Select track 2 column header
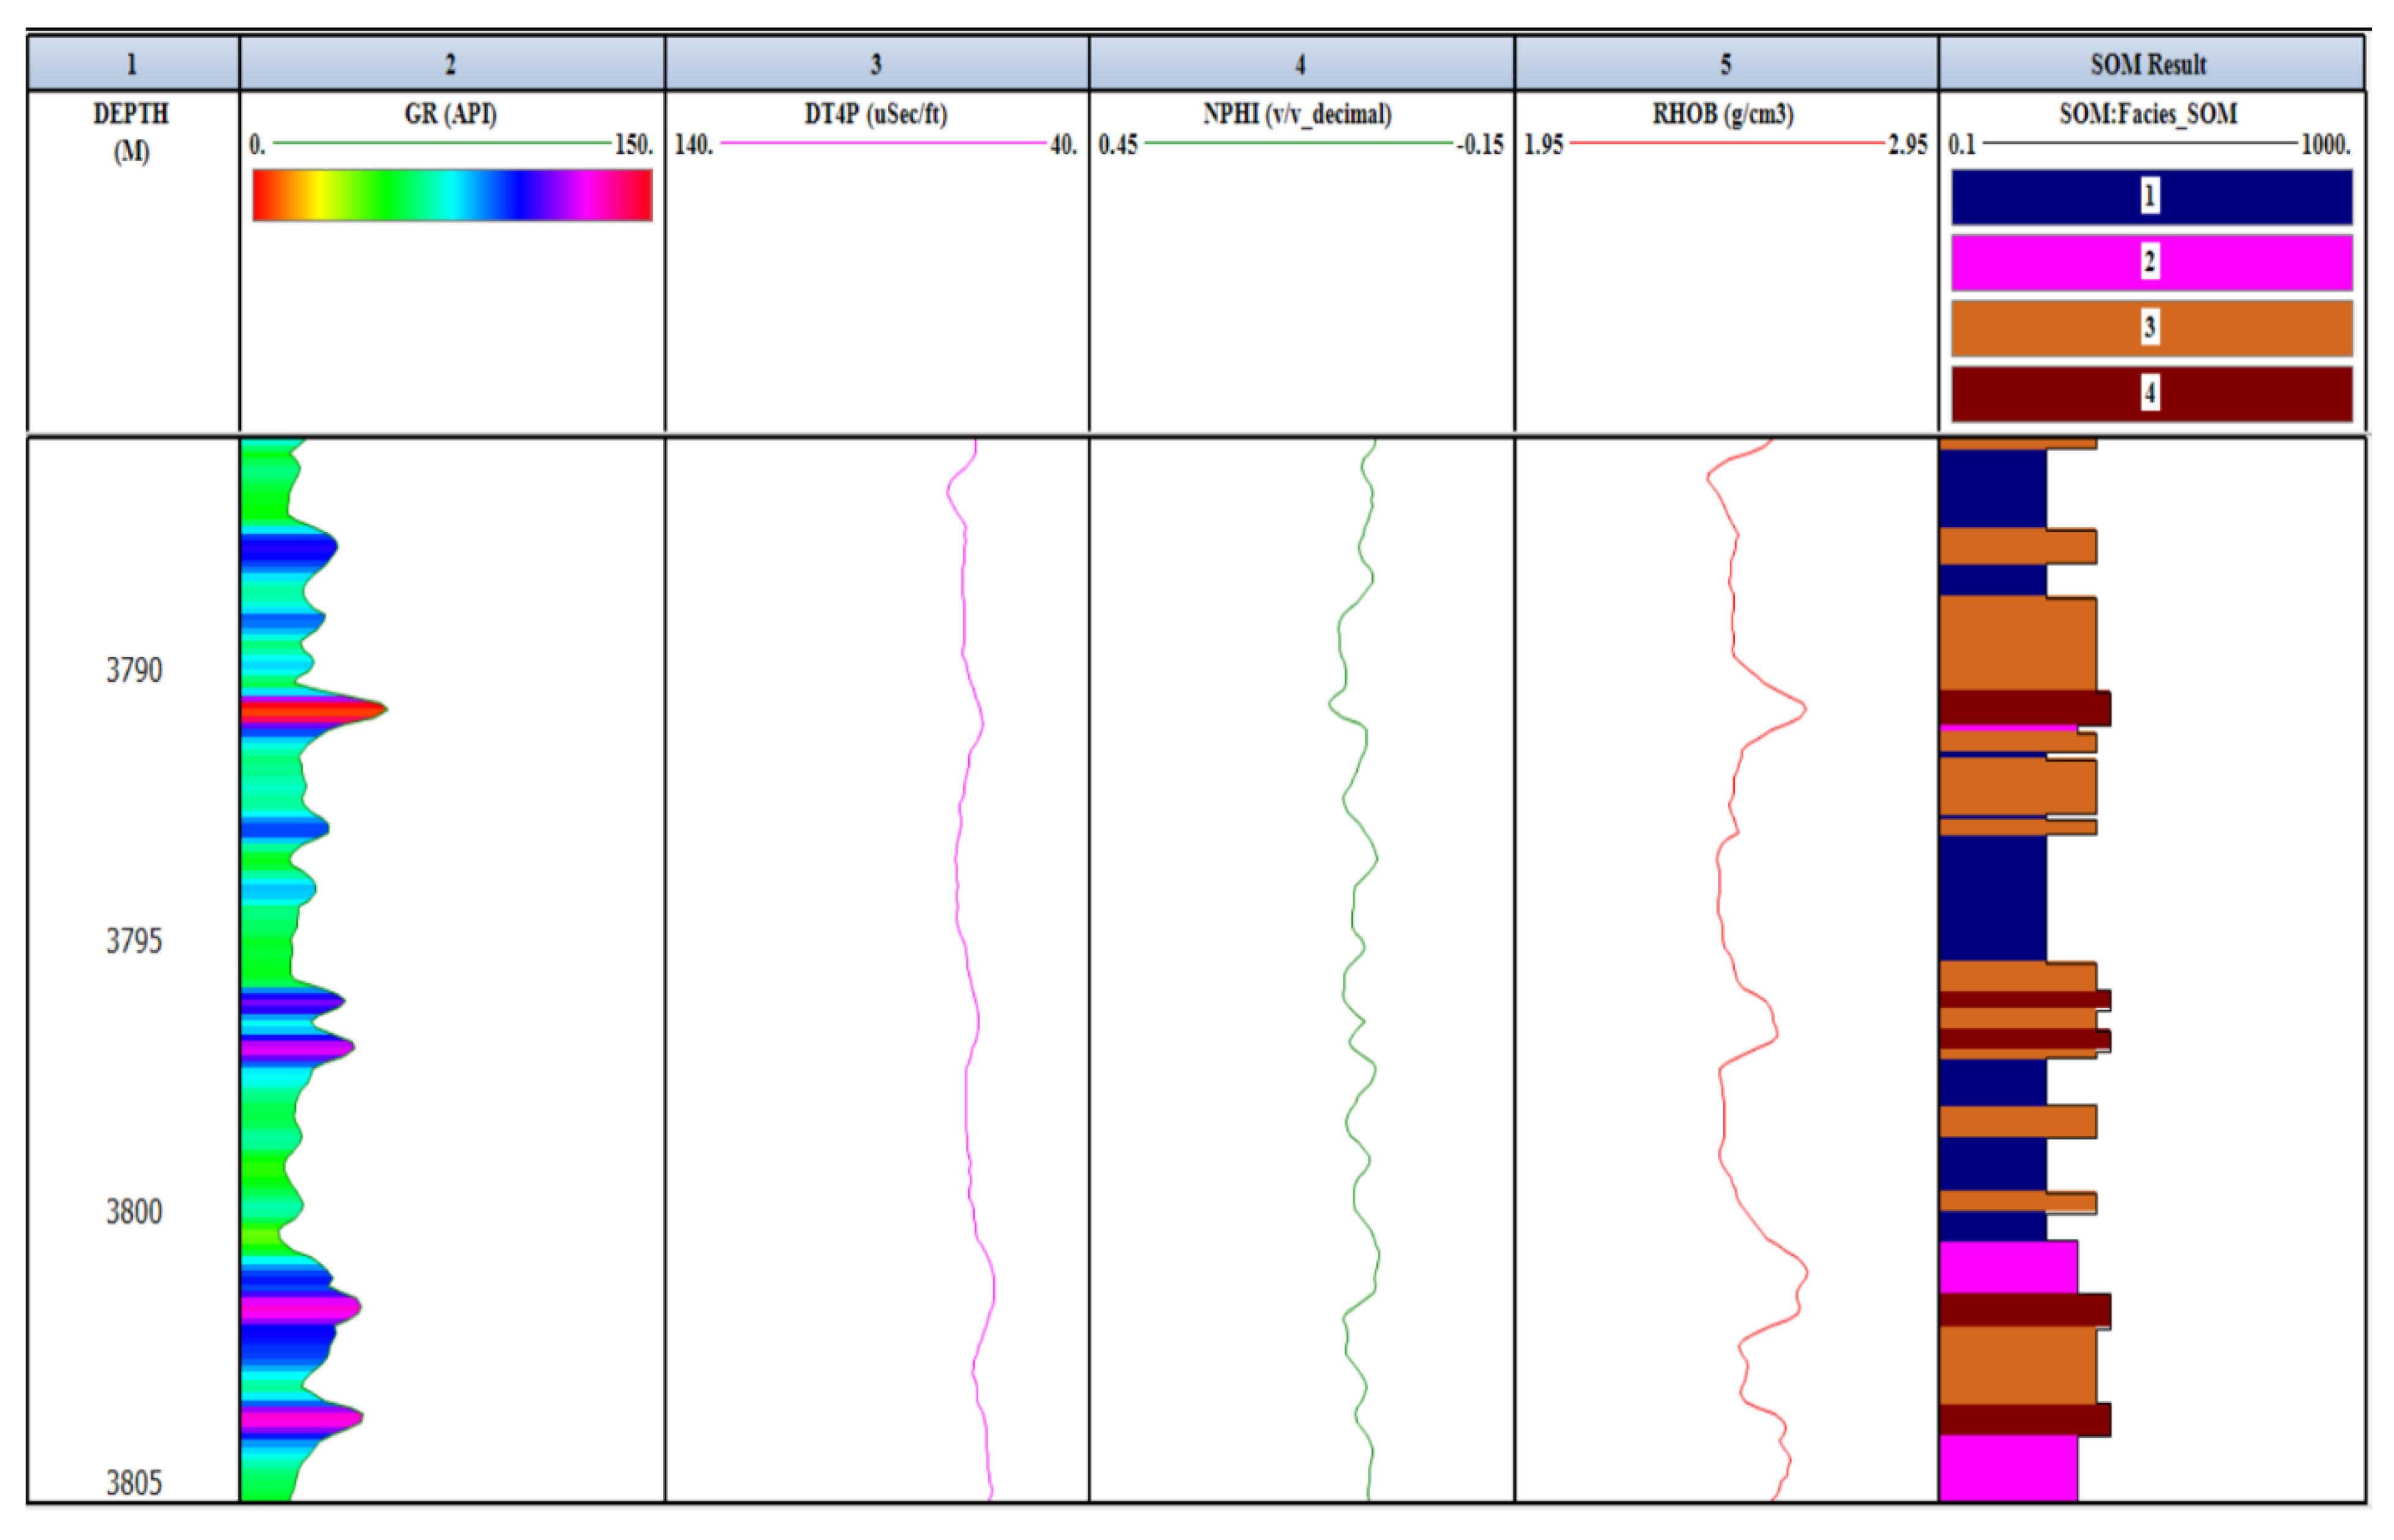2394x1540 pixels. coord(451,65)
